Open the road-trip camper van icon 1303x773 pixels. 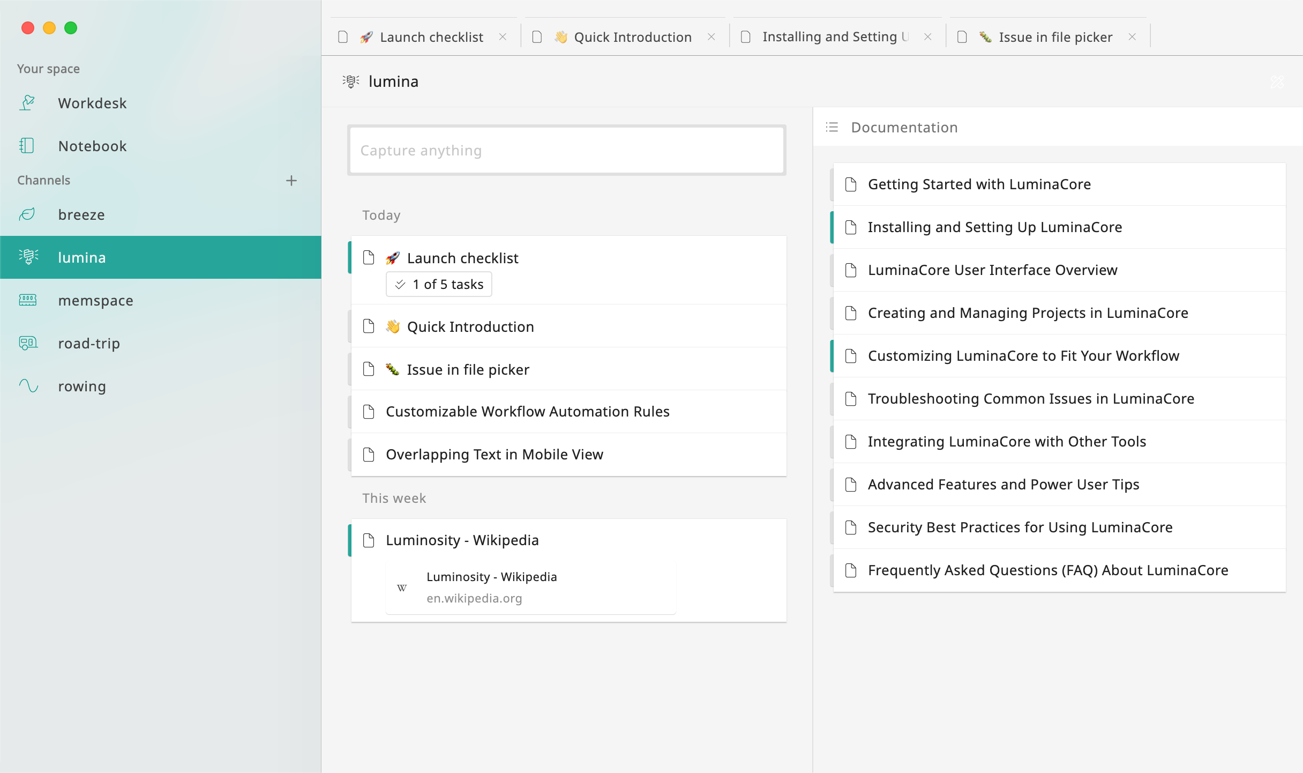[28, 343]
